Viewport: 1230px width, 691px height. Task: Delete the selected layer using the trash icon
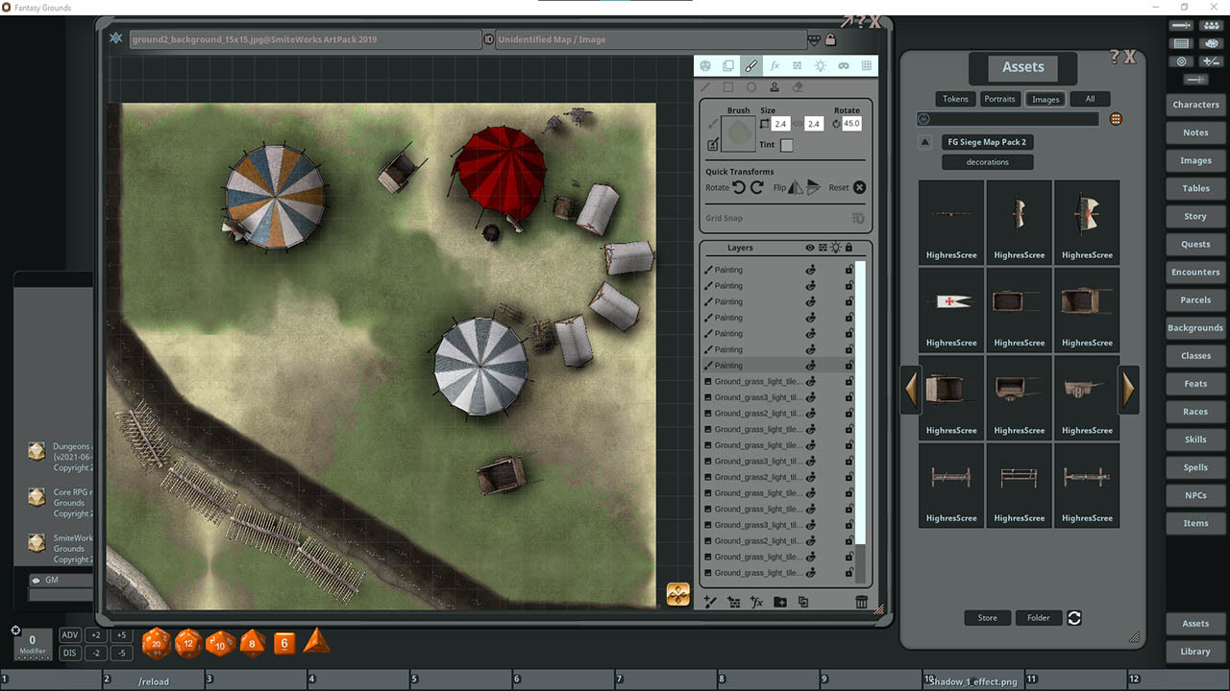[862, 602]
